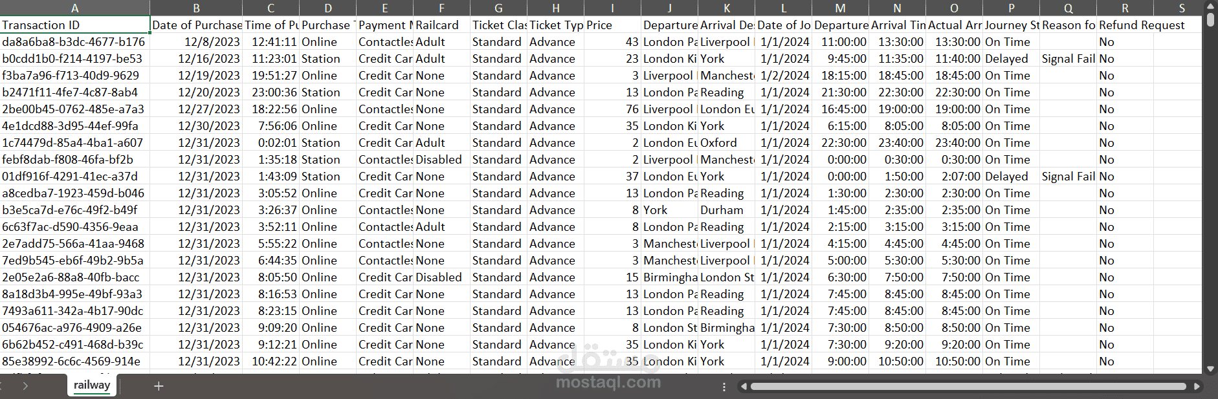Click the vertical scrollbar up arrow
Viewport: 1218px width, 399px height.
[x=1210, y=6]
